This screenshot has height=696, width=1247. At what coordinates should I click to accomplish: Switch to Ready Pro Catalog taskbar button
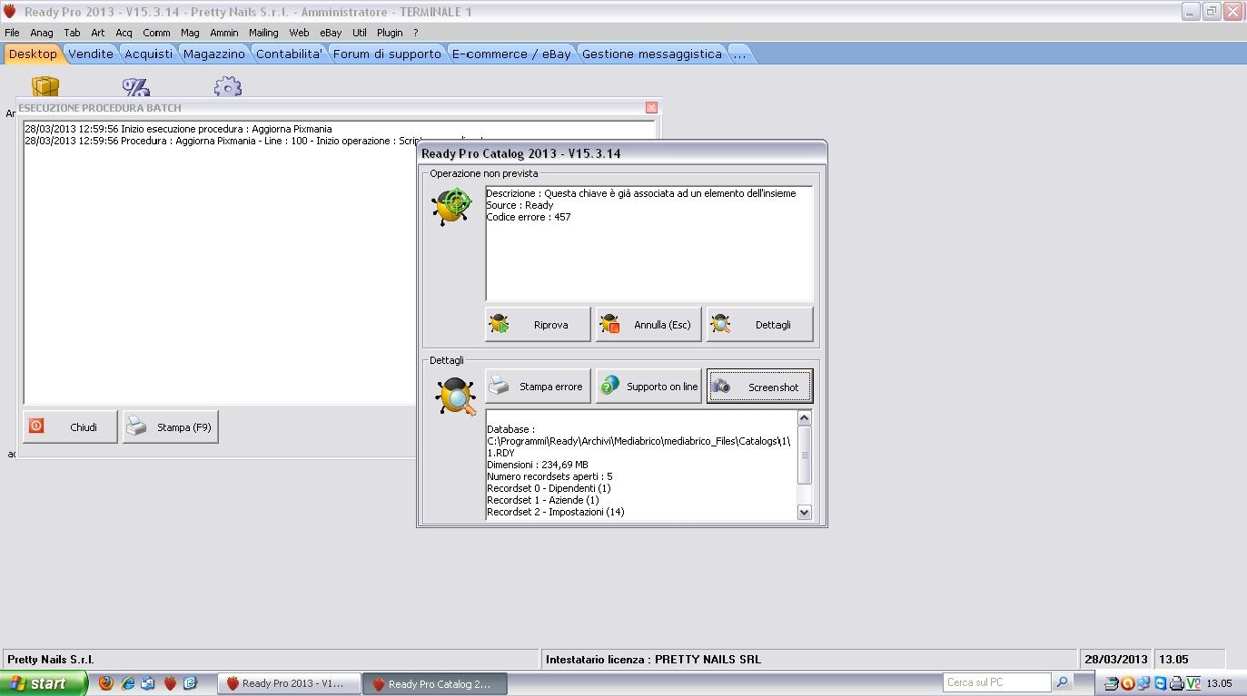coord(434,683)
